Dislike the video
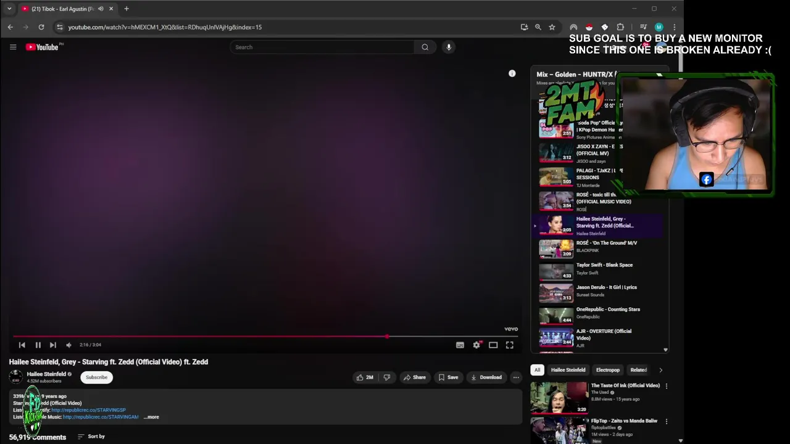The height and width of the screenshot is (444, 790). tap(387, 377)
